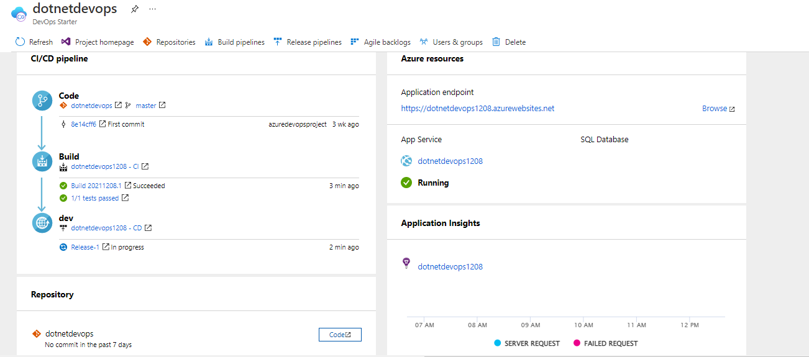Open the master branch link
This screenshot has width=809, height=357.
(x=146, y=106)
